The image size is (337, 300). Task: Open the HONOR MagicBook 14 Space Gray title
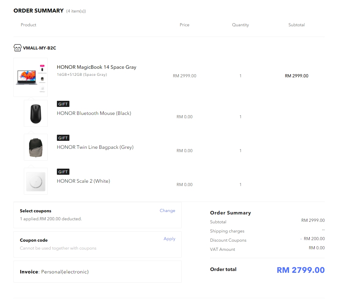(97, 67)
